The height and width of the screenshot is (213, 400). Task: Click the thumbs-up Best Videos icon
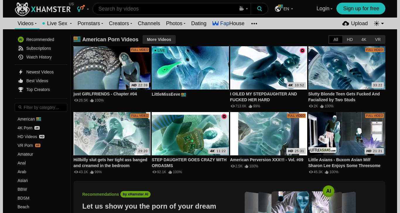[21, 81]
